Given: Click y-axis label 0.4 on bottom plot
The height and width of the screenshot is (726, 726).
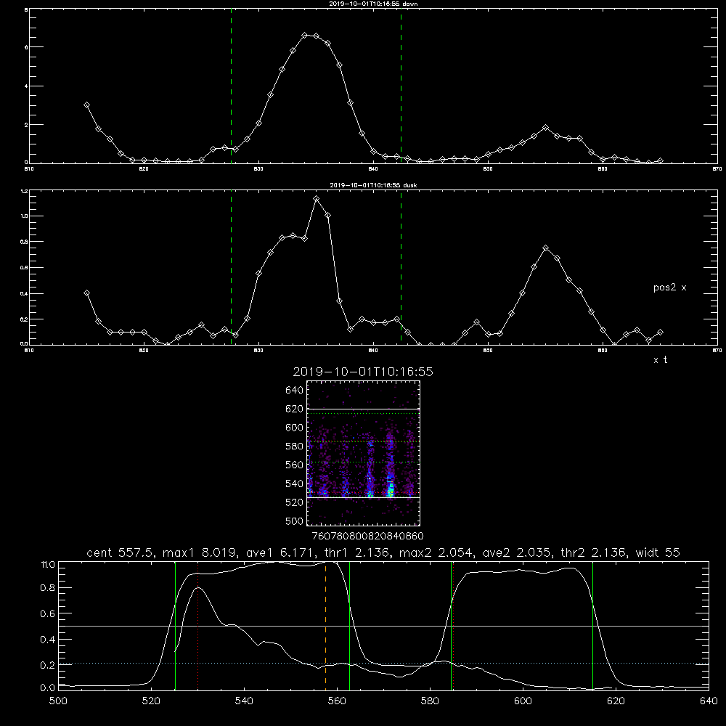Looking at the screenshot, I should (x=48, y=640).
